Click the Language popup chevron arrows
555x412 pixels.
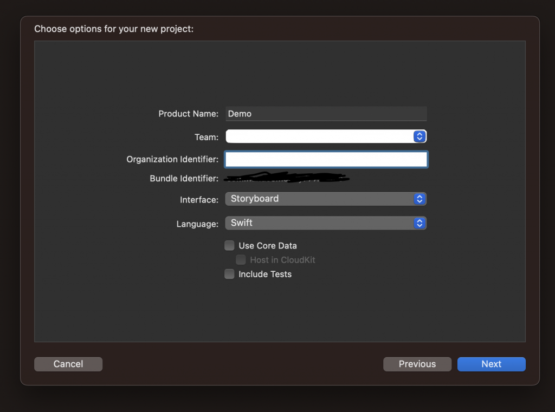(420, 223)
